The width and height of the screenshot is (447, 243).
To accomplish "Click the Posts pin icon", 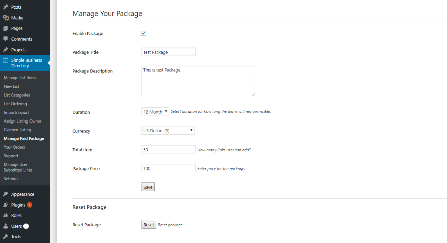I will [x=6, y=7].
